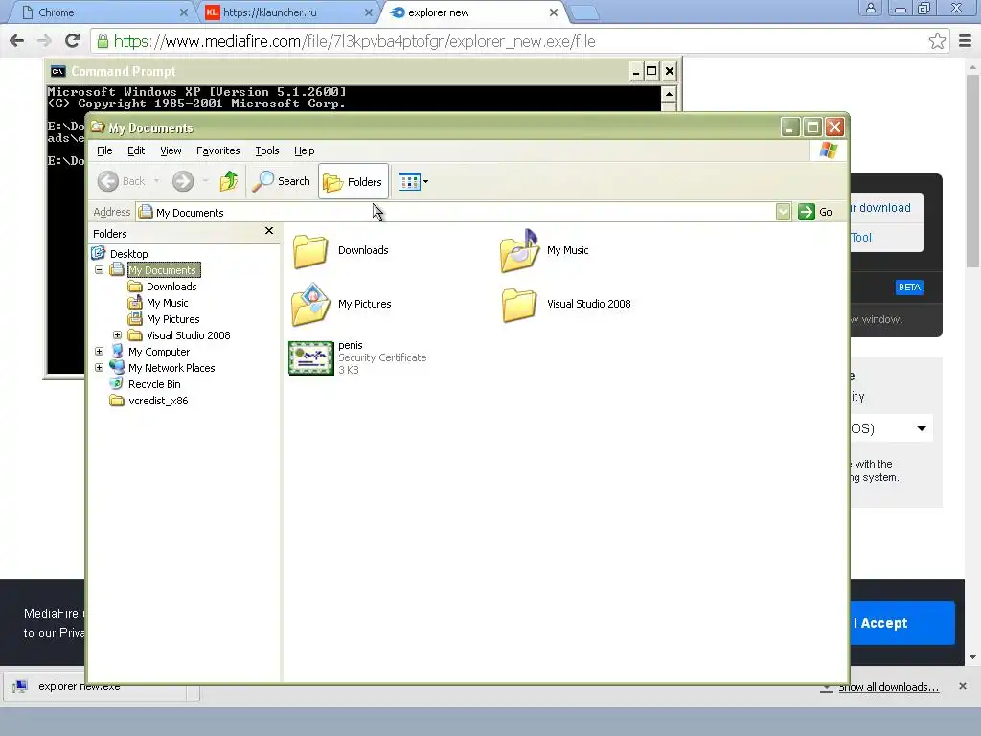
Task: Expand the My Computer tree node
Action: pyautogui.click(x=99, y=352)
